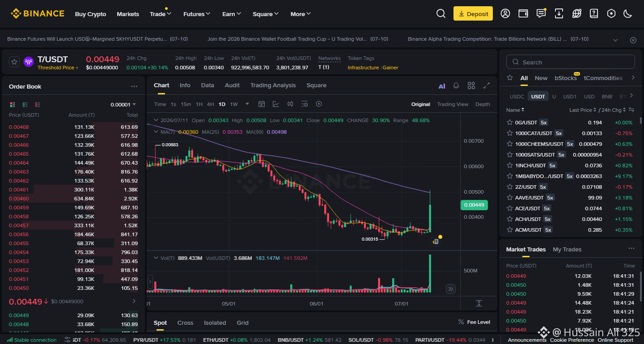Sort market list by Name
The width and height of the screenshot is (644, 344).
click(515, 110)
